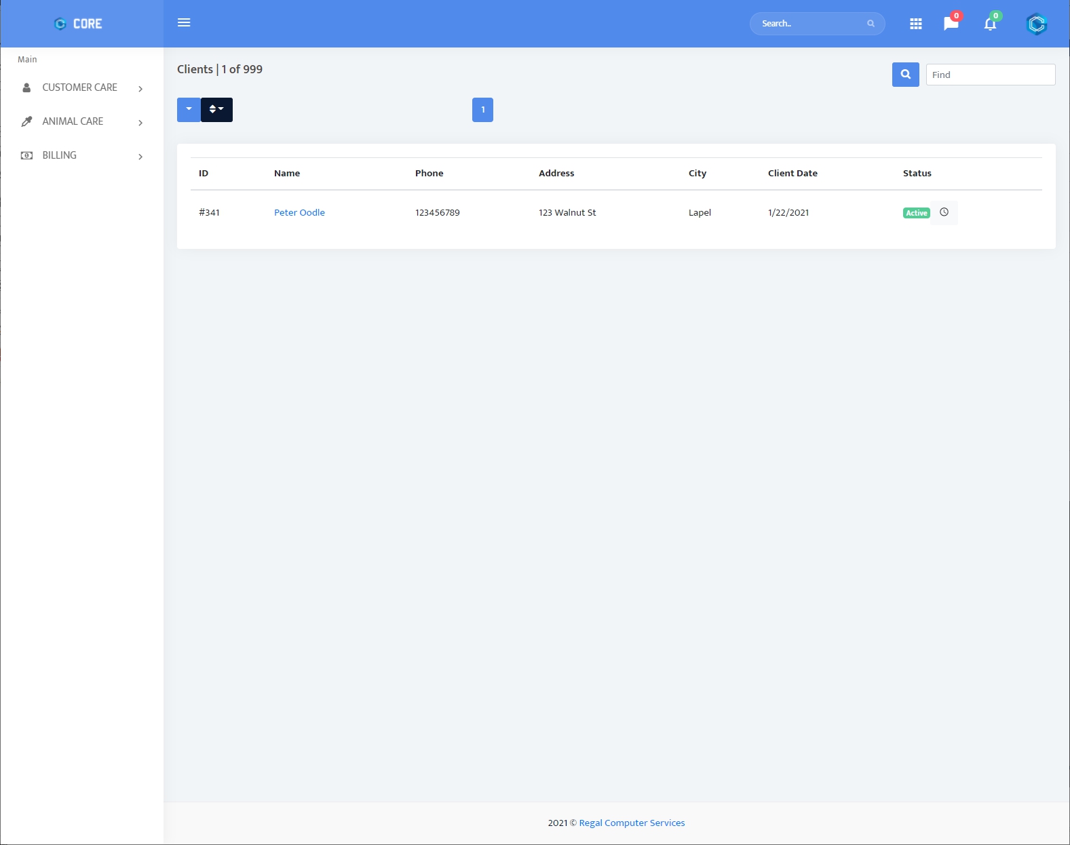The height and width of the screenshot is (845, 1070).
Task: Click the Billing money icon
Action: pyautogui.click(x=26, y=155)
